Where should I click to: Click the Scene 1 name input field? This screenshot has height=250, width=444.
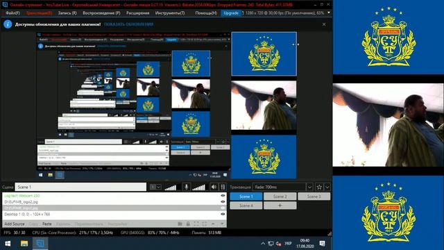tap(80, 187)
